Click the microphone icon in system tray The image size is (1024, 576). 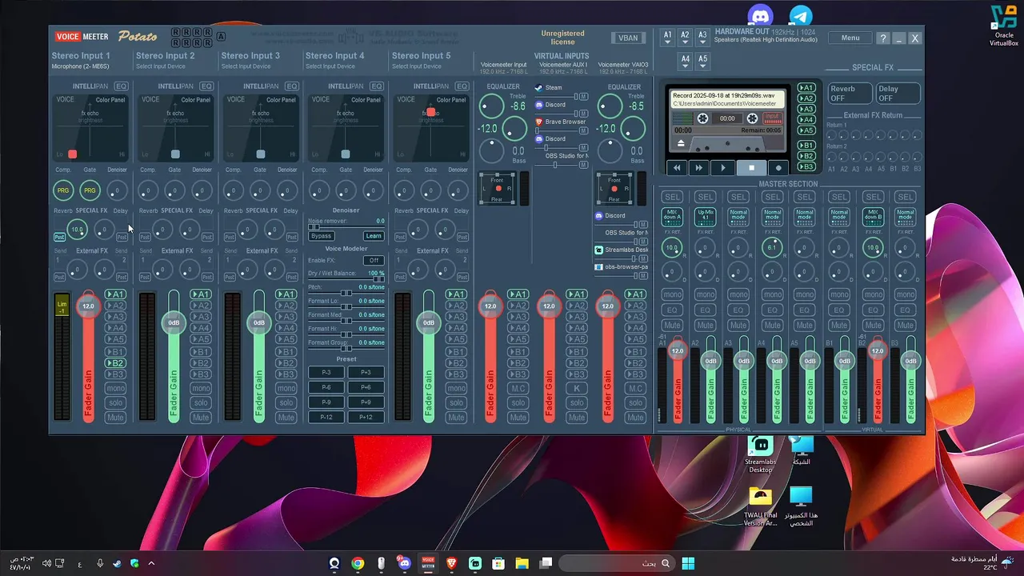tap(100, 563)
